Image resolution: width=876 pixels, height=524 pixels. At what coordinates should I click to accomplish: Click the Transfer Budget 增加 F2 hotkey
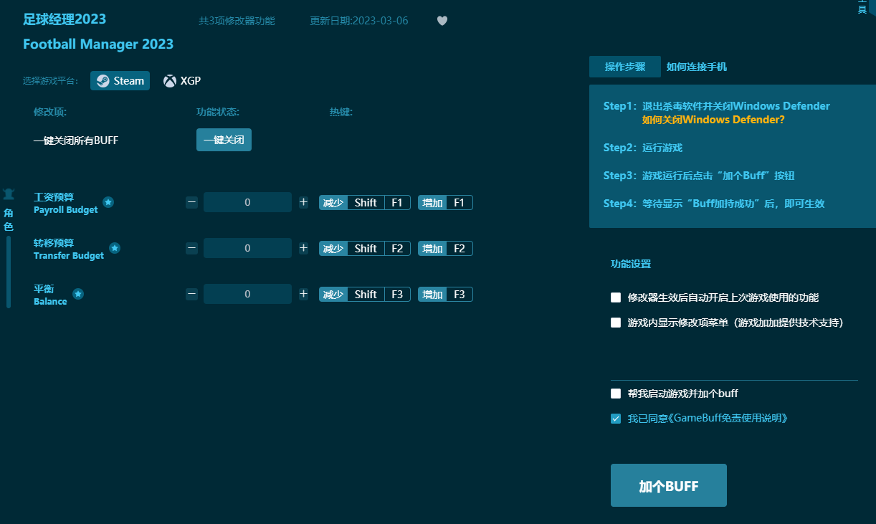445,248
